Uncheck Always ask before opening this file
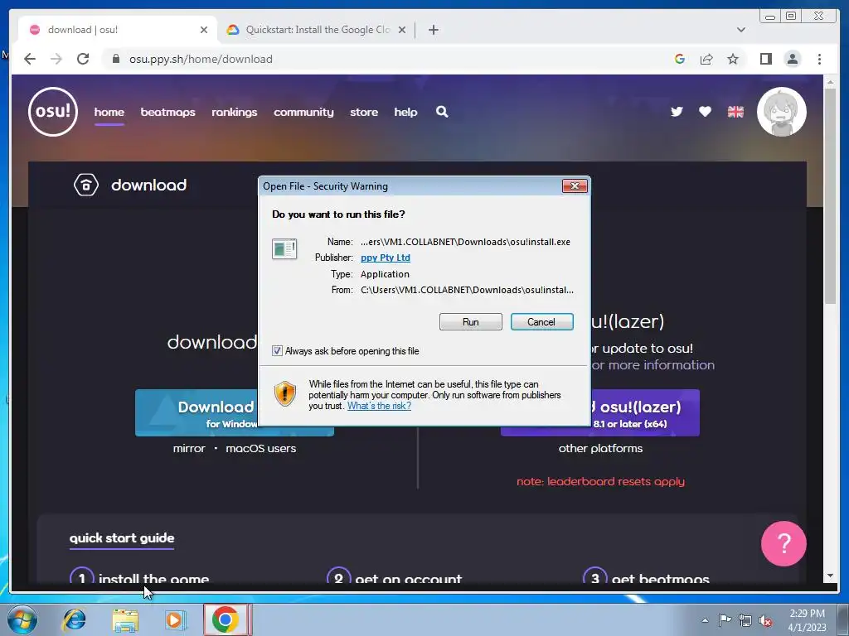 277,351
